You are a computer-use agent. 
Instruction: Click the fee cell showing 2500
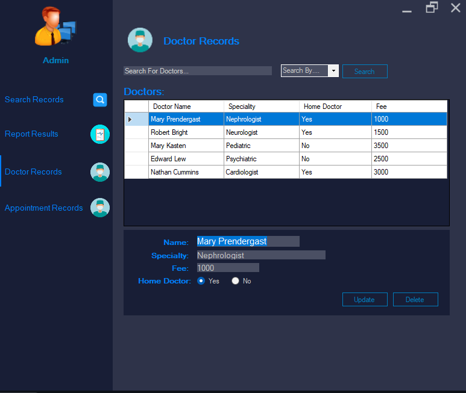[x=409, y=159]
